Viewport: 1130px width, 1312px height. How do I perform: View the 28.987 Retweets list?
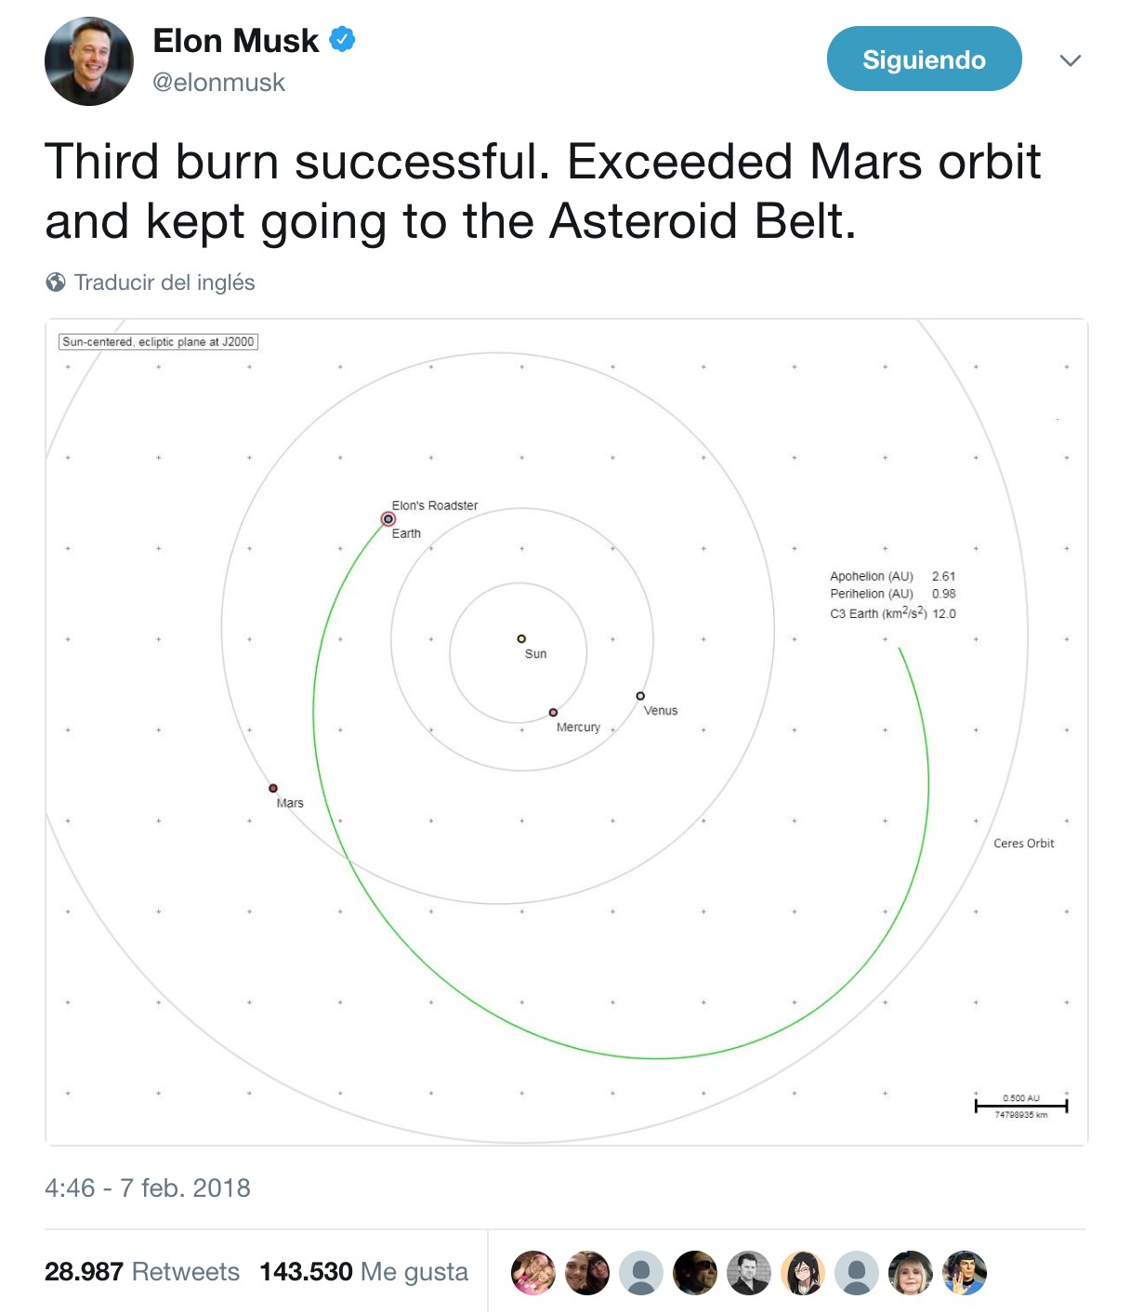pos(142,1271)
